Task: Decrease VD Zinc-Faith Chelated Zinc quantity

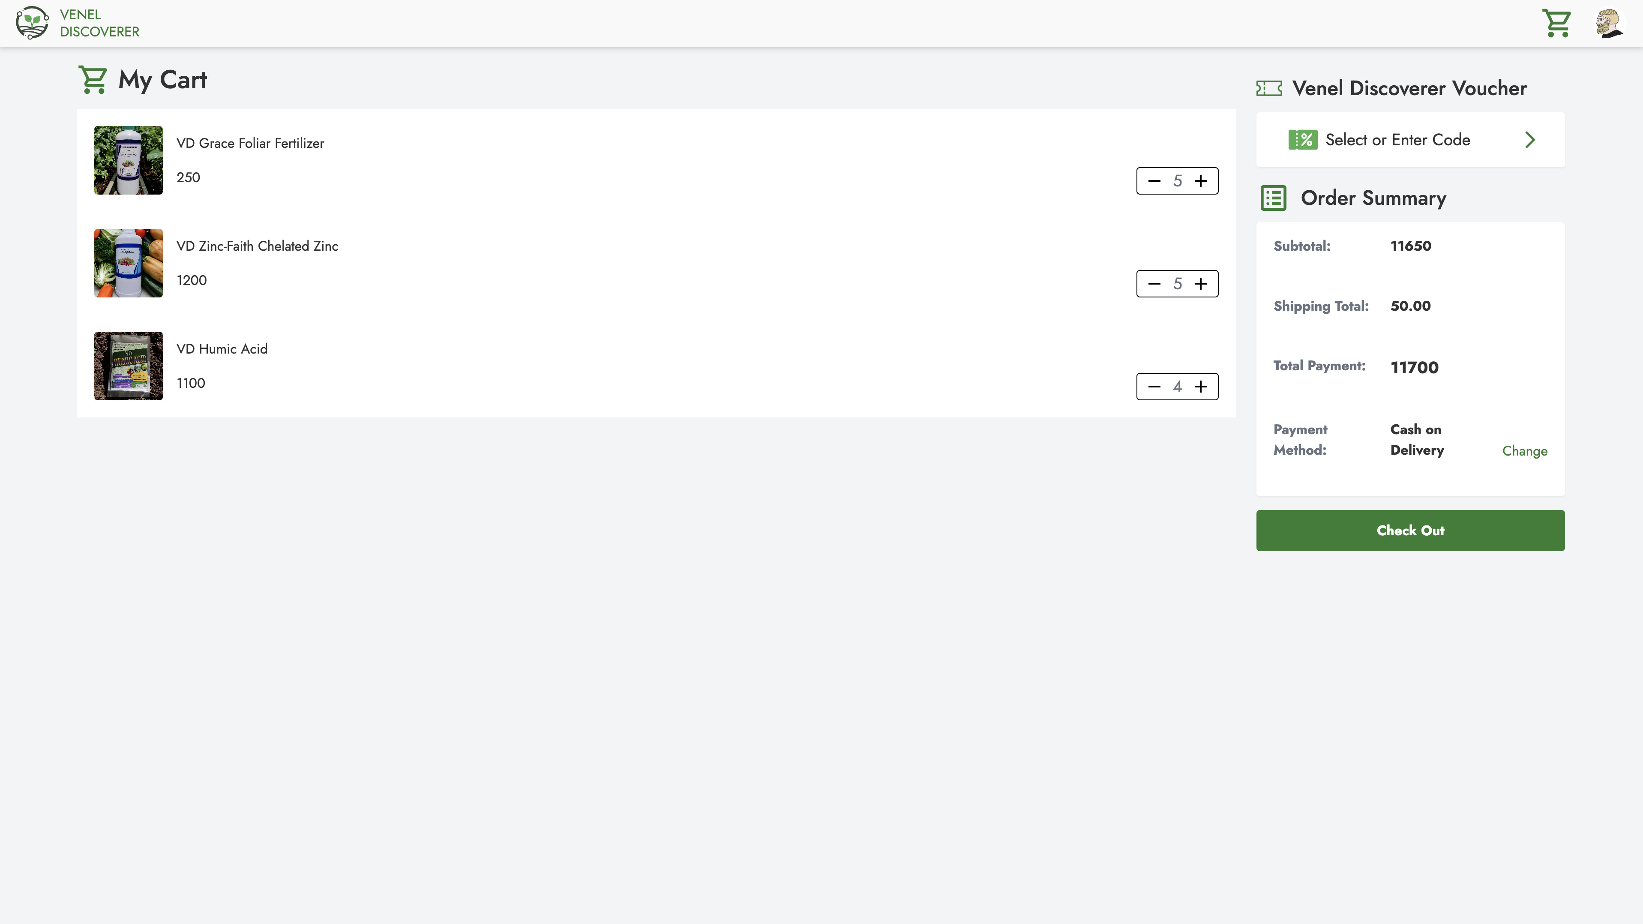Action: click(x=1154, y=284)
